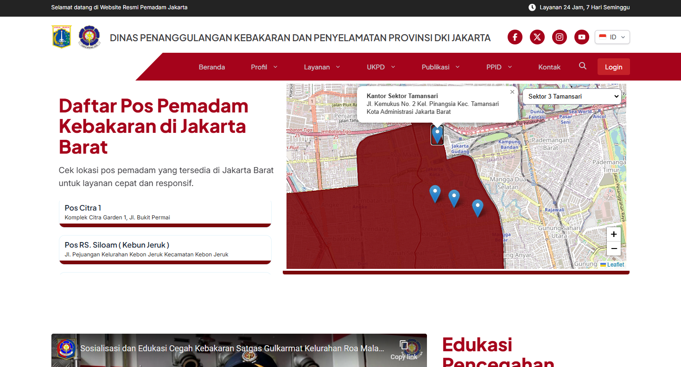
Task: Go to the Beranda menu item
Action: [211, 67]
